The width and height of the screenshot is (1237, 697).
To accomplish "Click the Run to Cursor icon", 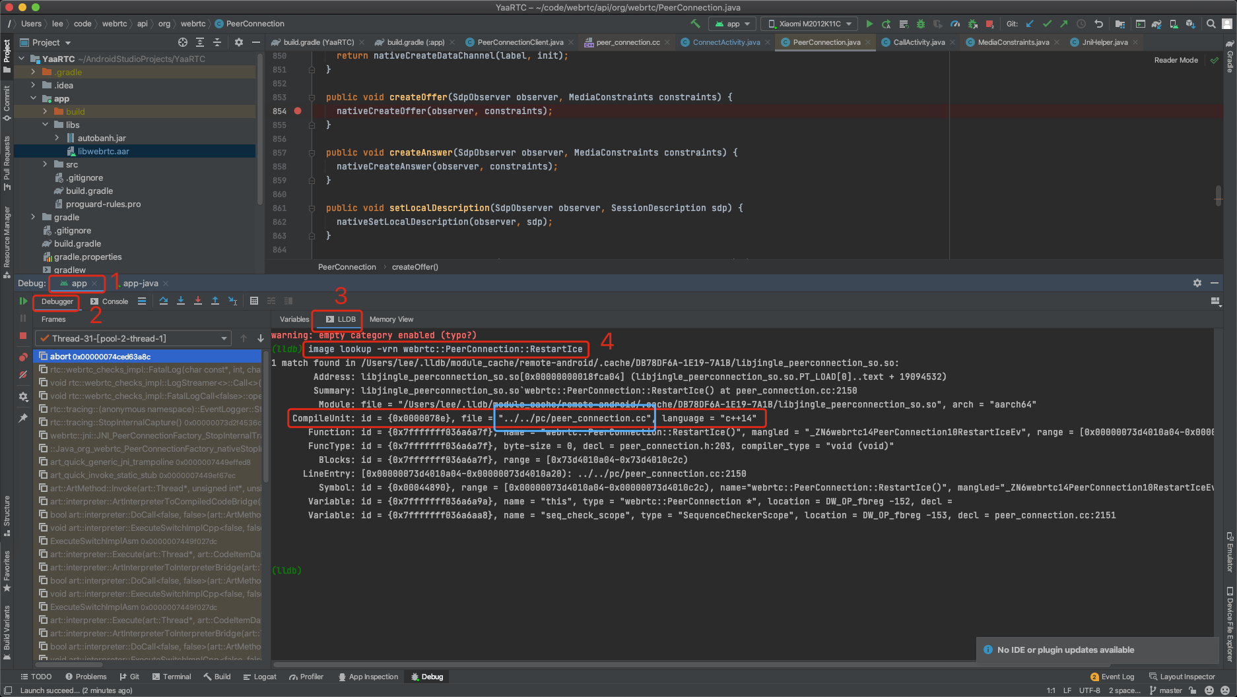I will [232, 301].
